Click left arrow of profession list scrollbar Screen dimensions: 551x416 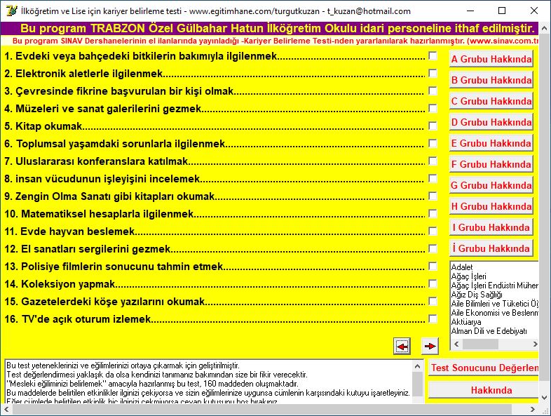tap(456, 344)
